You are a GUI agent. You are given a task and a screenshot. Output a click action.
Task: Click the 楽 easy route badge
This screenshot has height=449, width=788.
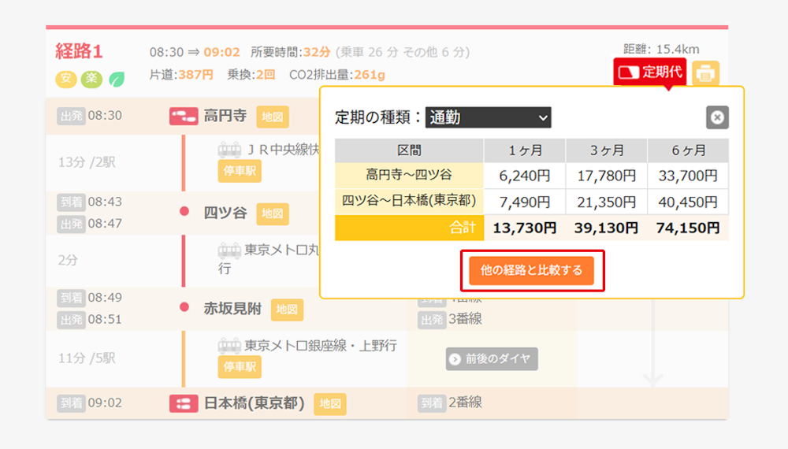tap(91, 79)
